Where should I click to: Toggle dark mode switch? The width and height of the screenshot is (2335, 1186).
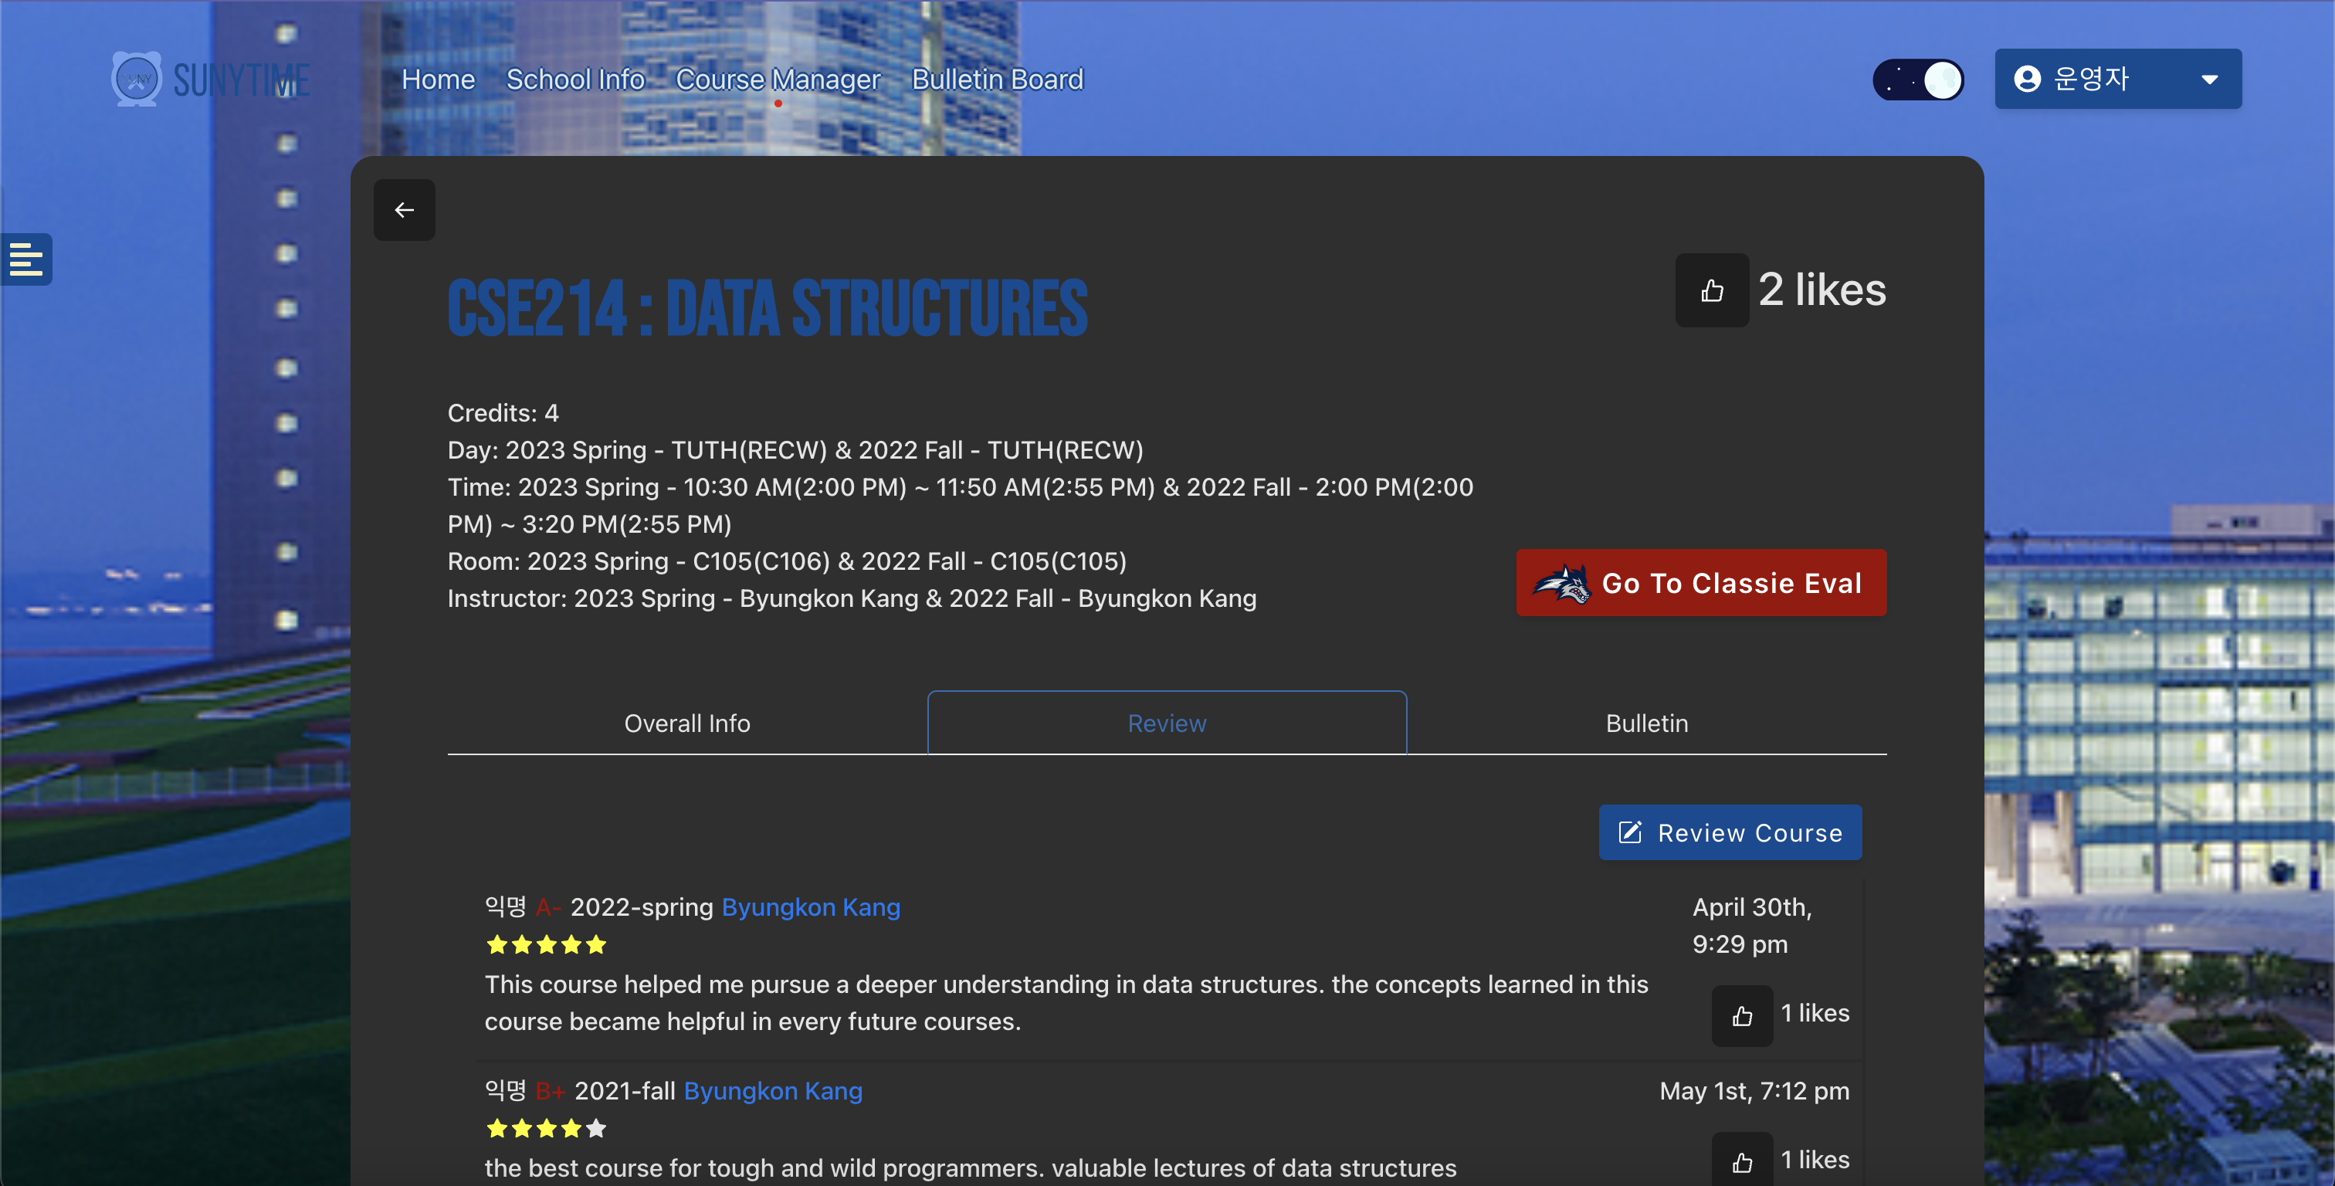click(x=1918, y=80)
